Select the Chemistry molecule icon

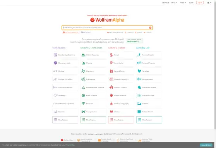pos(83,71)
